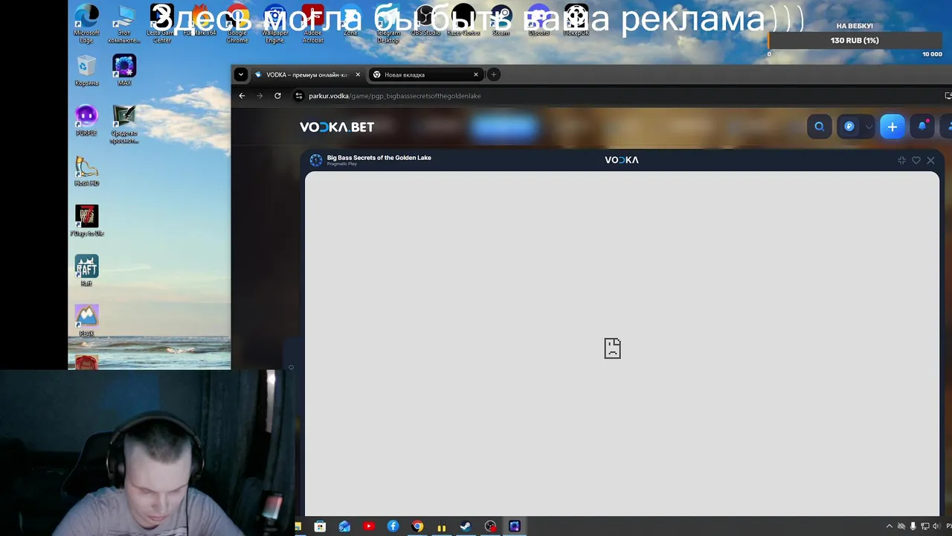Click the broken page sad-face icon

coord(612,348)
